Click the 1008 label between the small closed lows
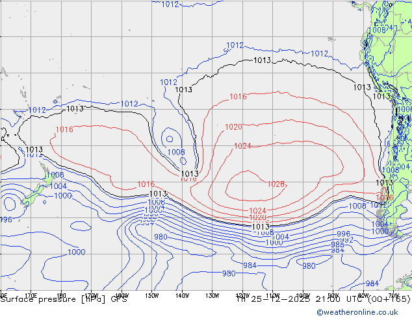412x318 pixels. [176, 152]
